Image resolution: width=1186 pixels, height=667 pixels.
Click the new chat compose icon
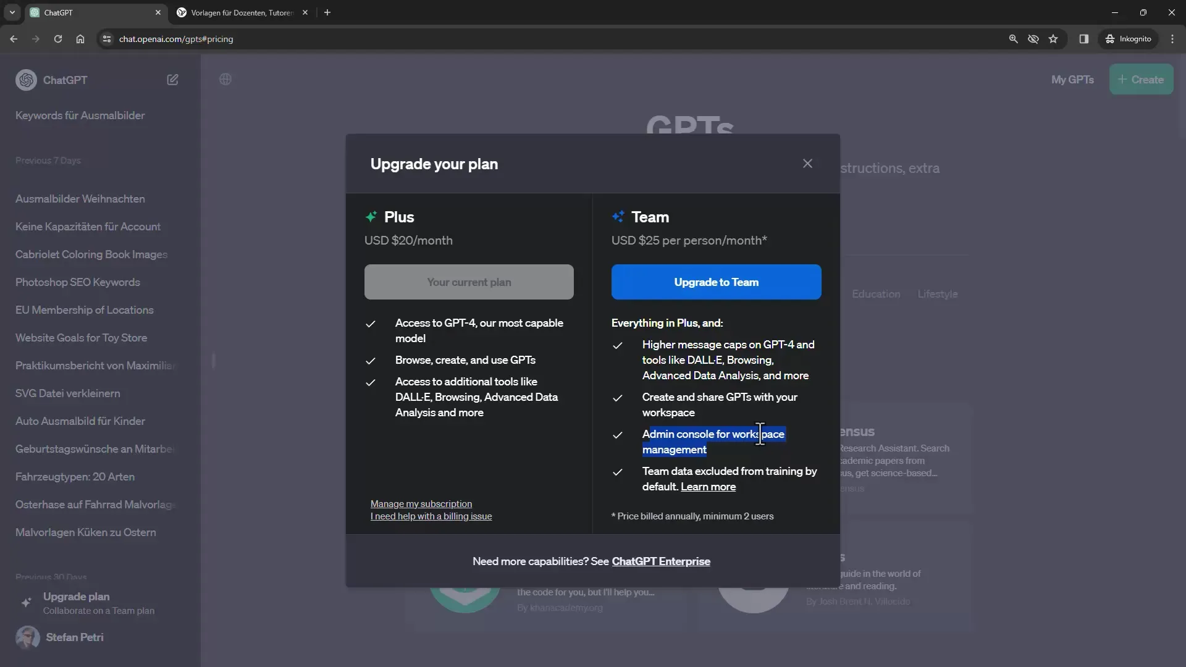[173, 79]
